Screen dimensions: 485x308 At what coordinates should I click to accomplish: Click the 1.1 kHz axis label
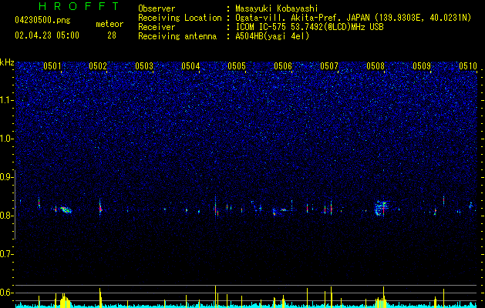click(x=6, y=100)
